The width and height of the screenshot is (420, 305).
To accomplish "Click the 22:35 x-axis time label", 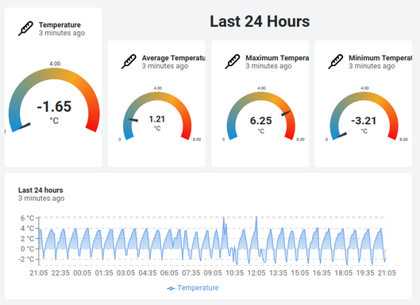I will point(60,273).
